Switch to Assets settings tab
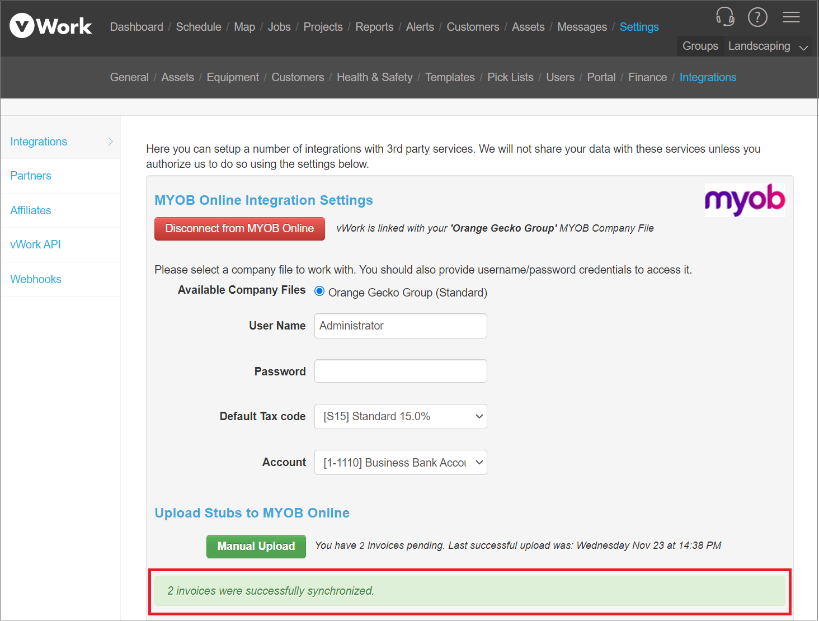The image size is (819, 621). (x=178, y=77)
